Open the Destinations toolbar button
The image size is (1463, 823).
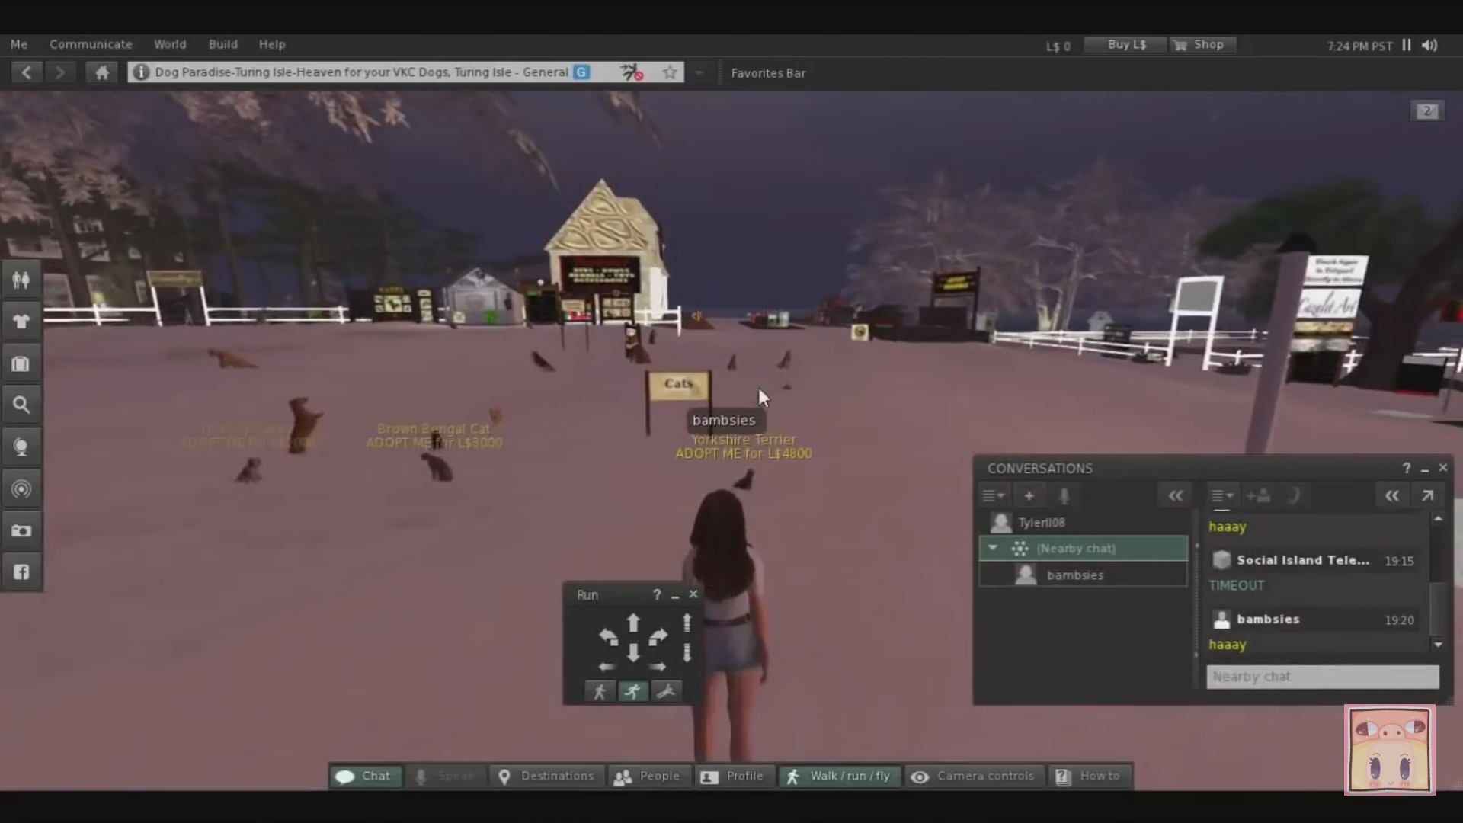tap(547, 776)
